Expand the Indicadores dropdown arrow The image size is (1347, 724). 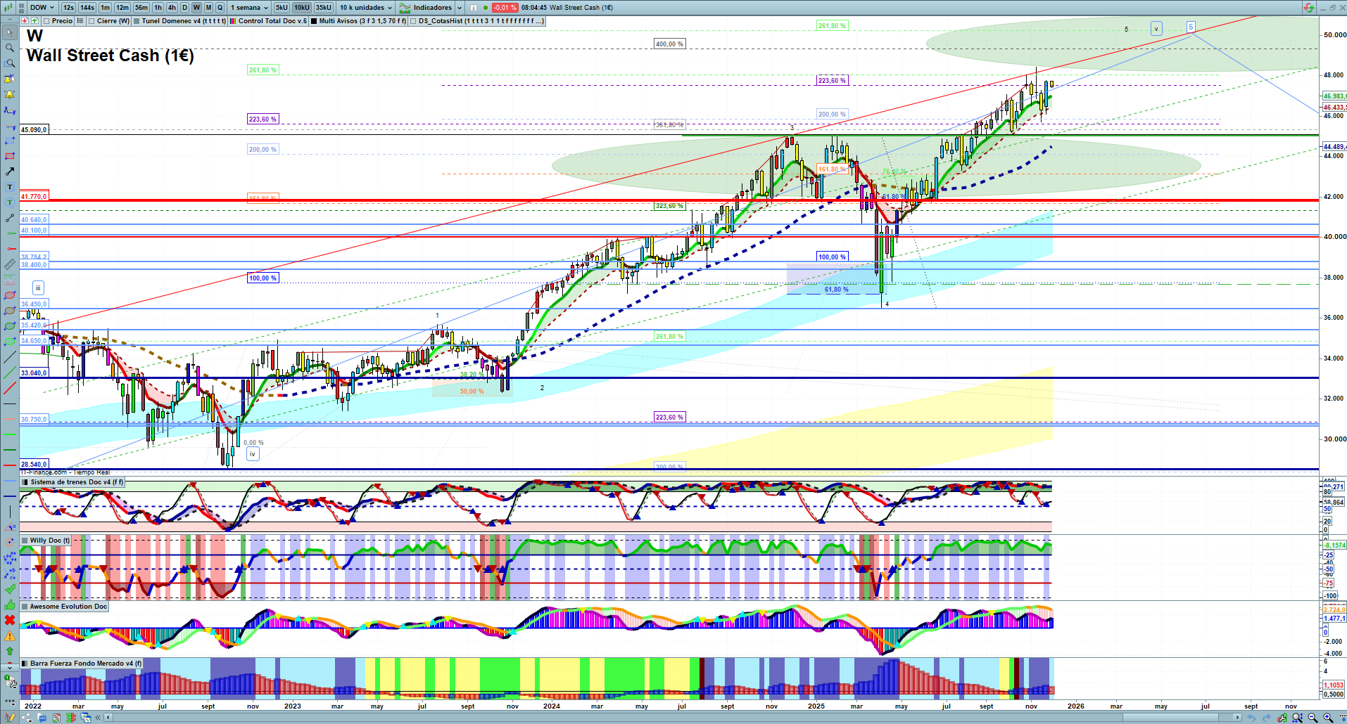(x=460, y=8)
